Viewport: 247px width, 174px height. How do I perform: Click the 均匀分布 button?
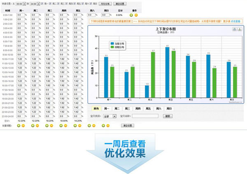tap(105, 3)
